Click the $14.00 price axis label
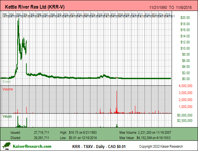Screen dimensions: 198x151 [x=185, y=36]
